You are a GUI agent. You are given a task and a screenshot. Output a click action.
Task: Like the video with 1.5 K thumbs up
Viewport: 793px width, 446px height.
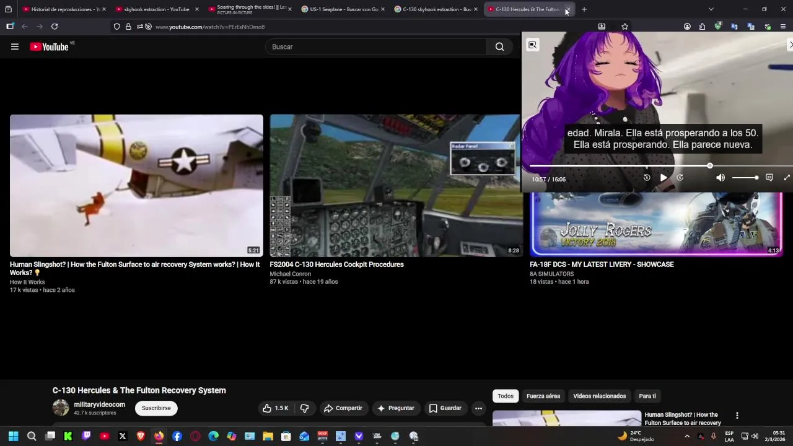pyautogui.click(x=276, y=408)
